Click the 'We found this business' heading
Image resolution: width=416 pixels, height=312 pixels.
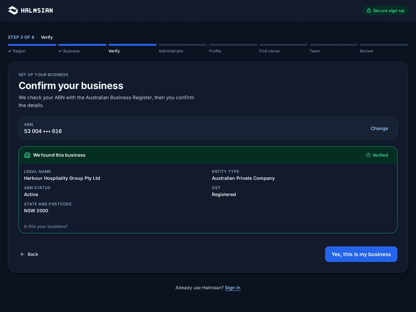point(59,155)
